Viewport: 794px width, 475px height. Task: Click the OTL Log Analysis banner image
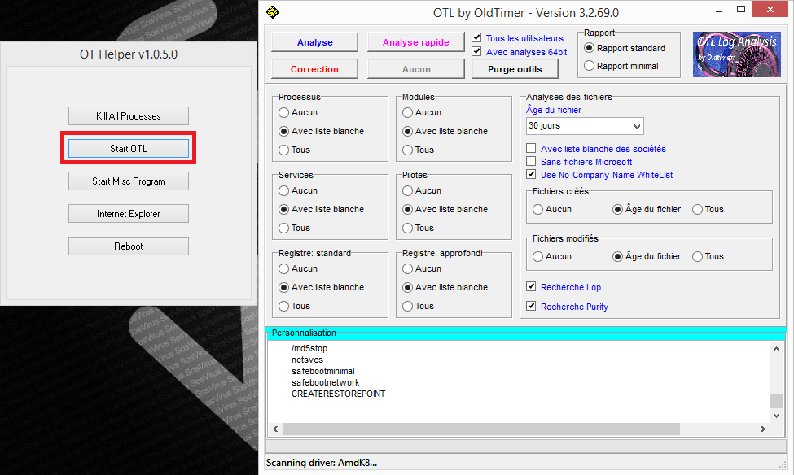click(x=735, y=54)
